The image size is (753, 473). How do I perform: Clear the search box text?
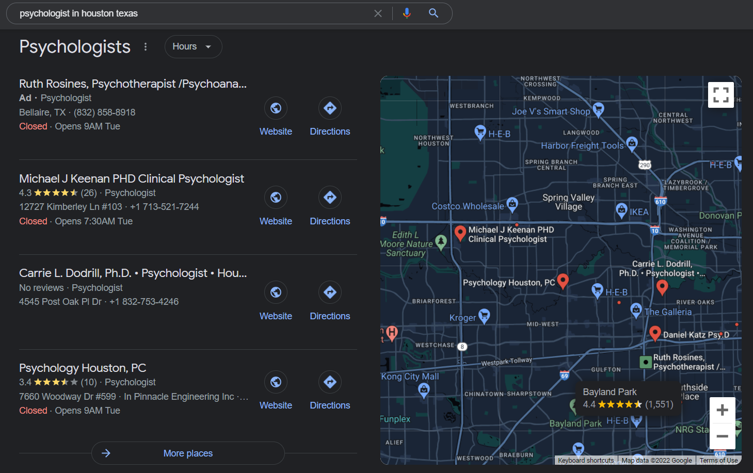tap(378, 13)
